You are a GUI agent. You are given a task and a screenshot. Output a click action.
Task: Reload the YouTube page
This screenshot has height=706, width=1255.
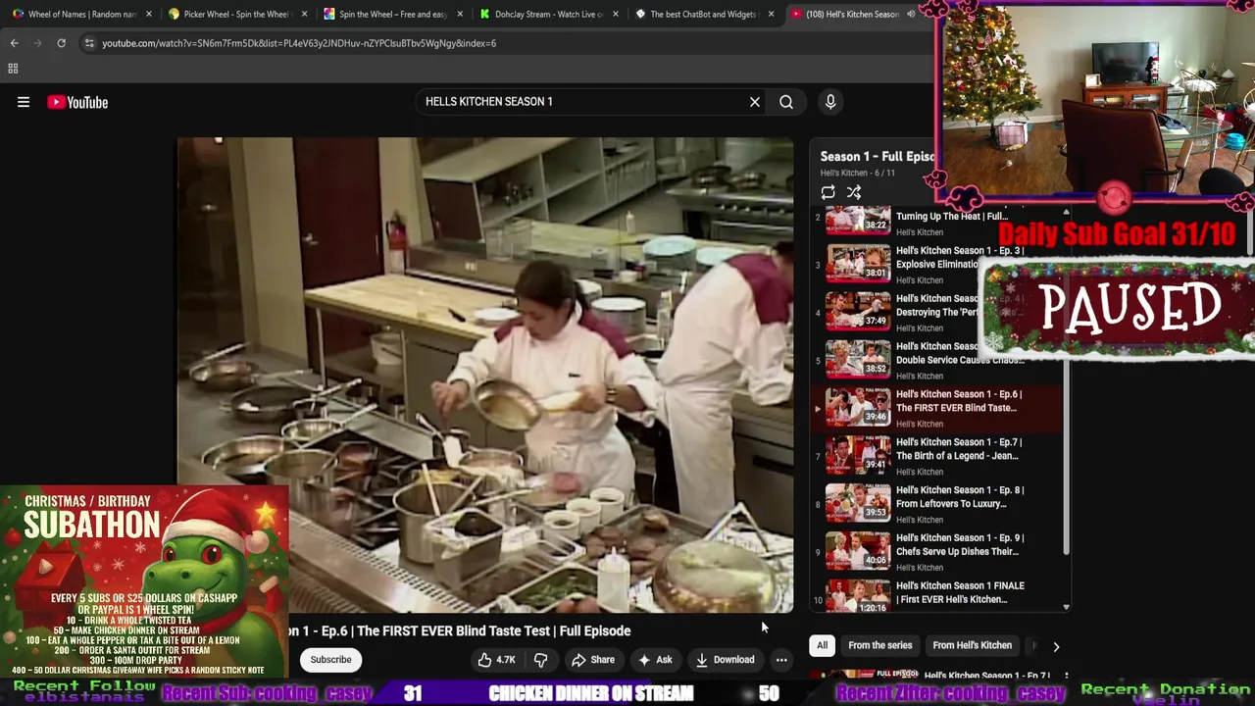tap(61, 43)
